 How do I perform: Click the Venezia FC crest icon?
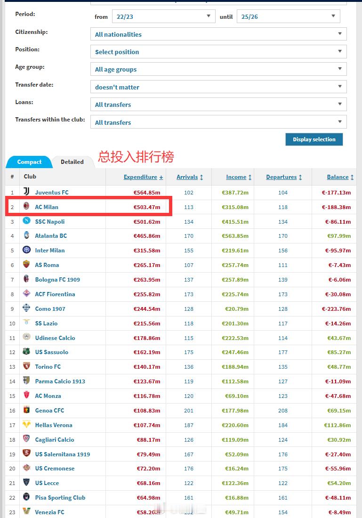click(26, 511)
